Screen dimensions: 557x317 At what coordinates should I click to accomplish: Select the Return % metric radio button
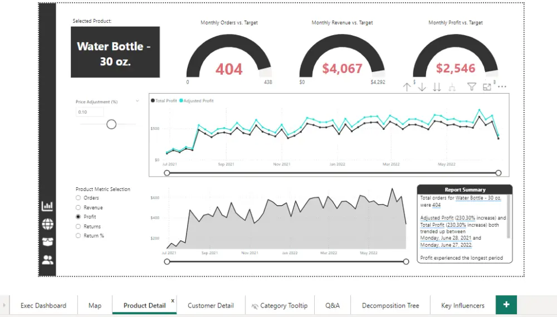[78, 236]
